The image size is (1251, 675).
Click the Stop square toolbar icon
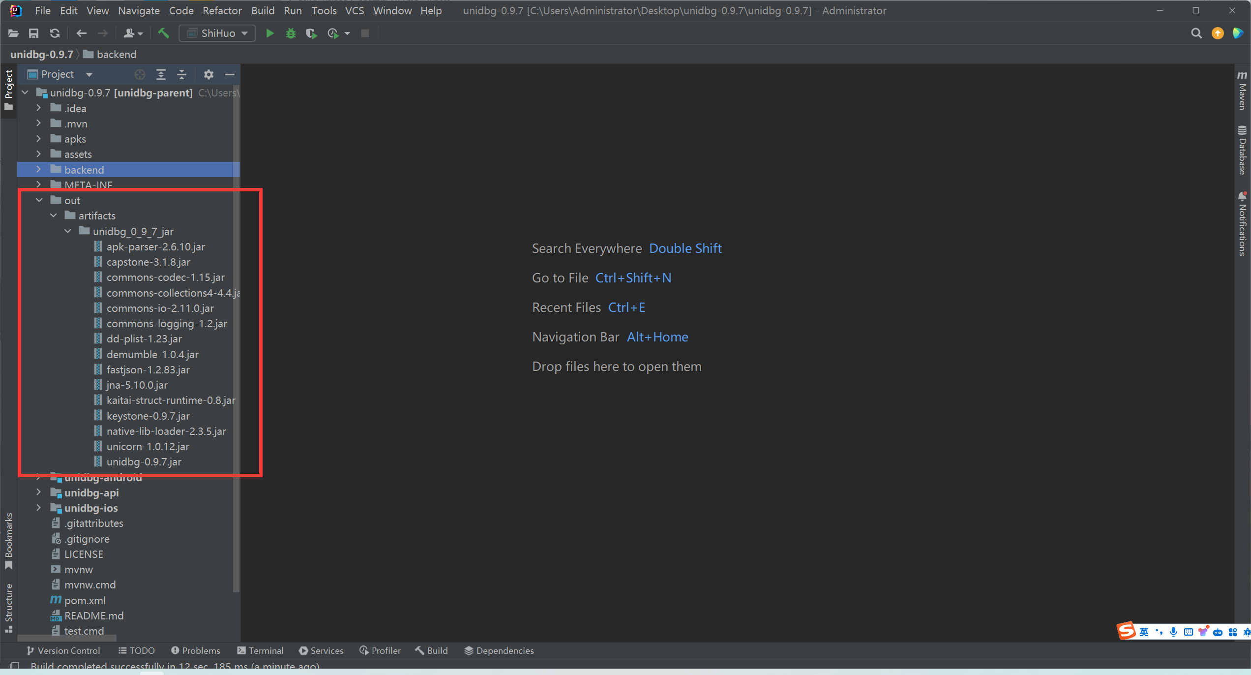coord(365,33)
